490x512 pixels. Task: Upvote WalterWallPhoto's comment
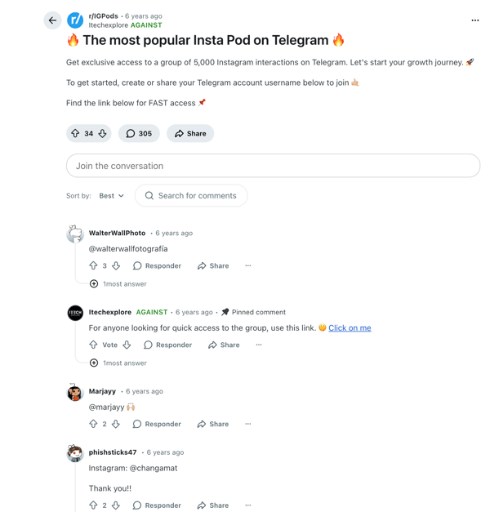(x=93, y=265)
